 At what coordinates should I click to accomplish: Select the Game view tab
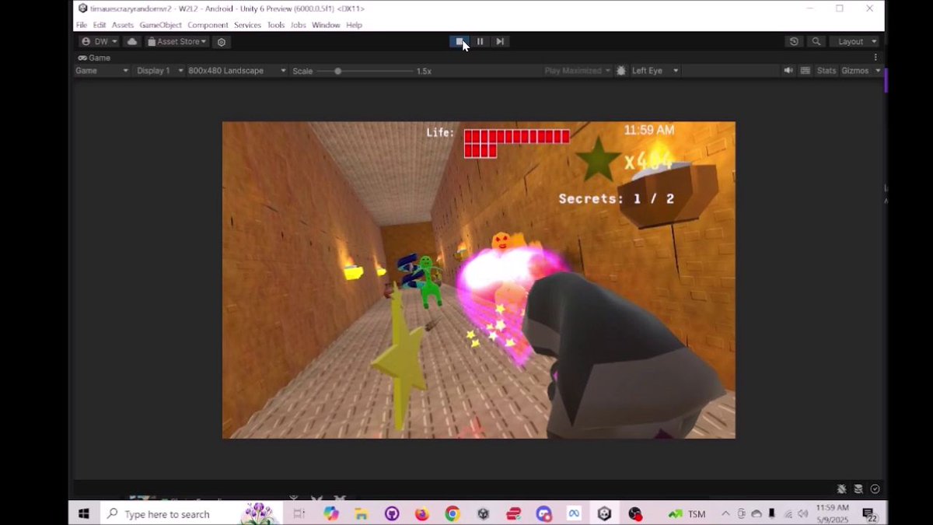click(95, 57)
